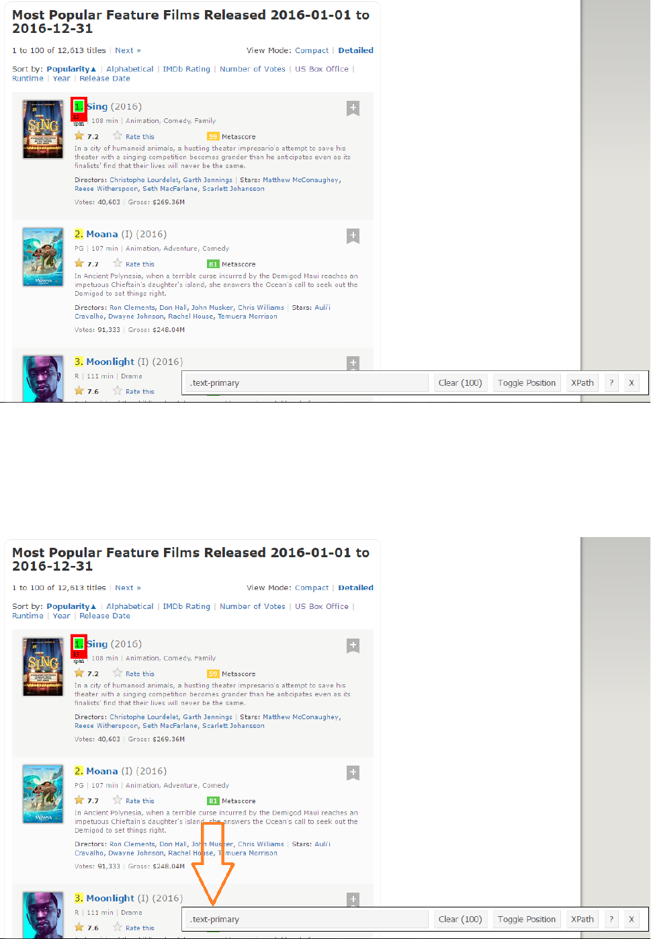Sort by Release Date in lower page copy

(105, 616)
